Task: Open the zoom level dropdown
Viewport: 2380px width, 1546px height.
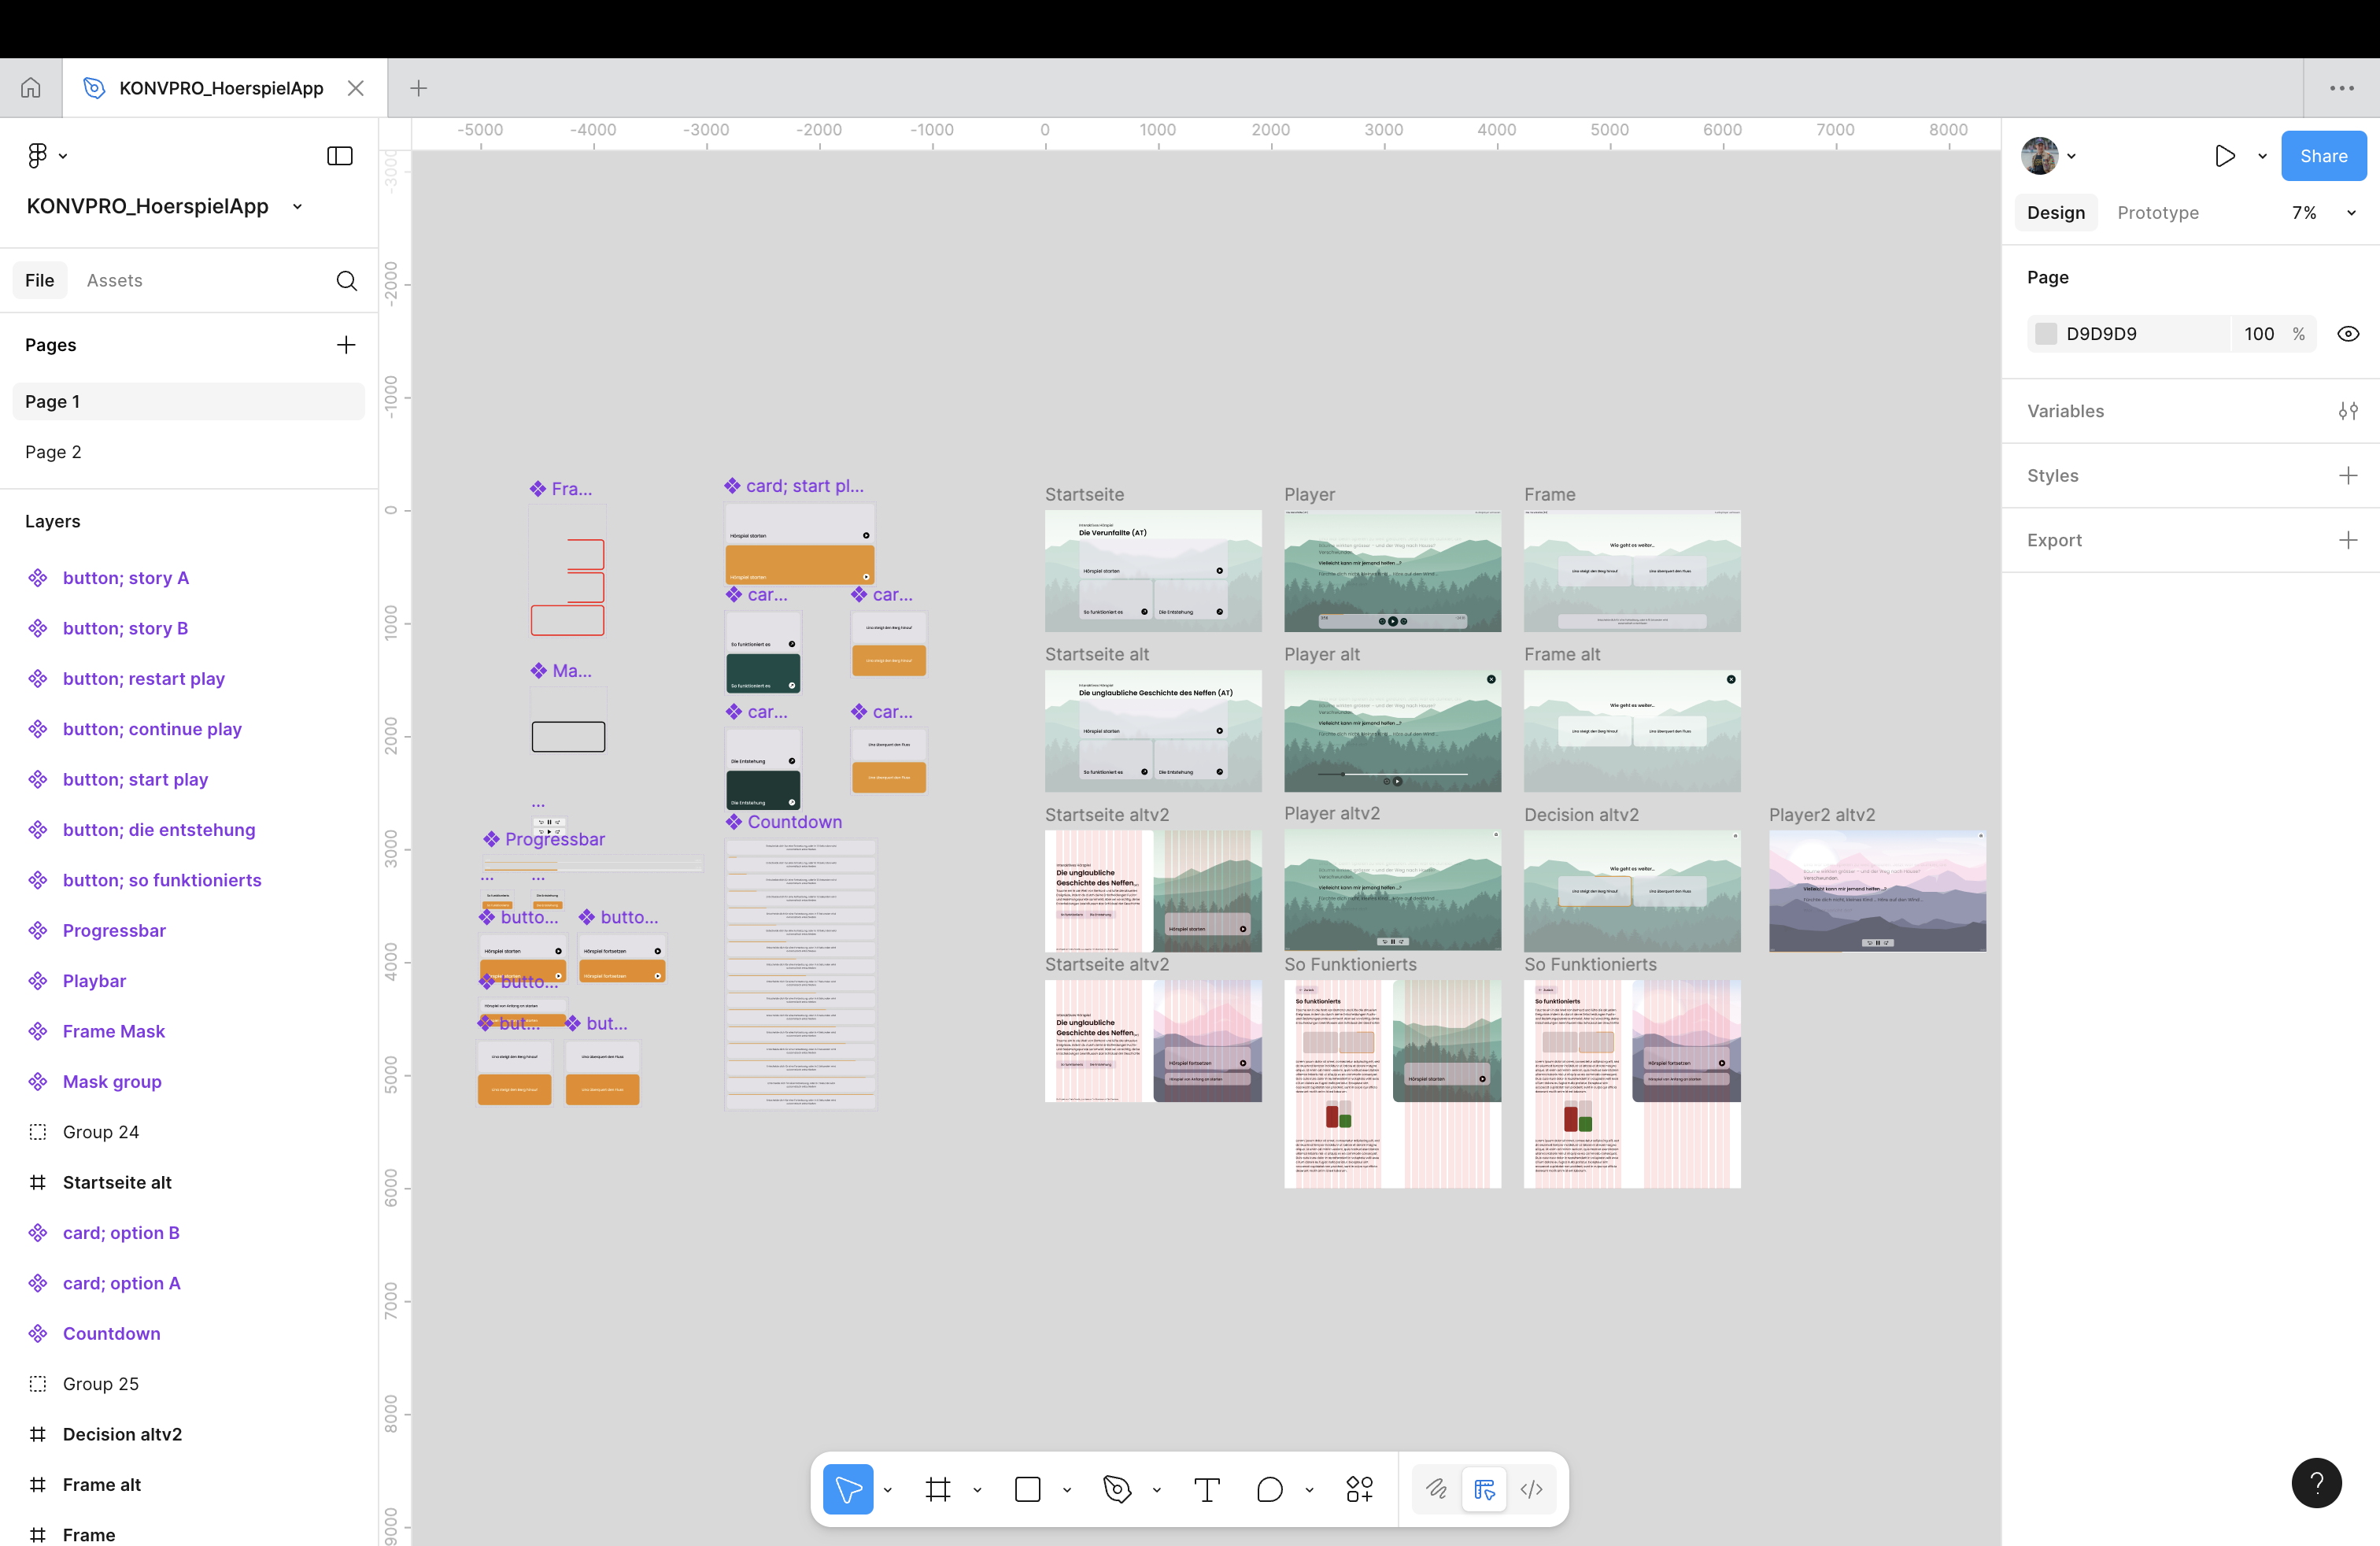Action: 2351,213
